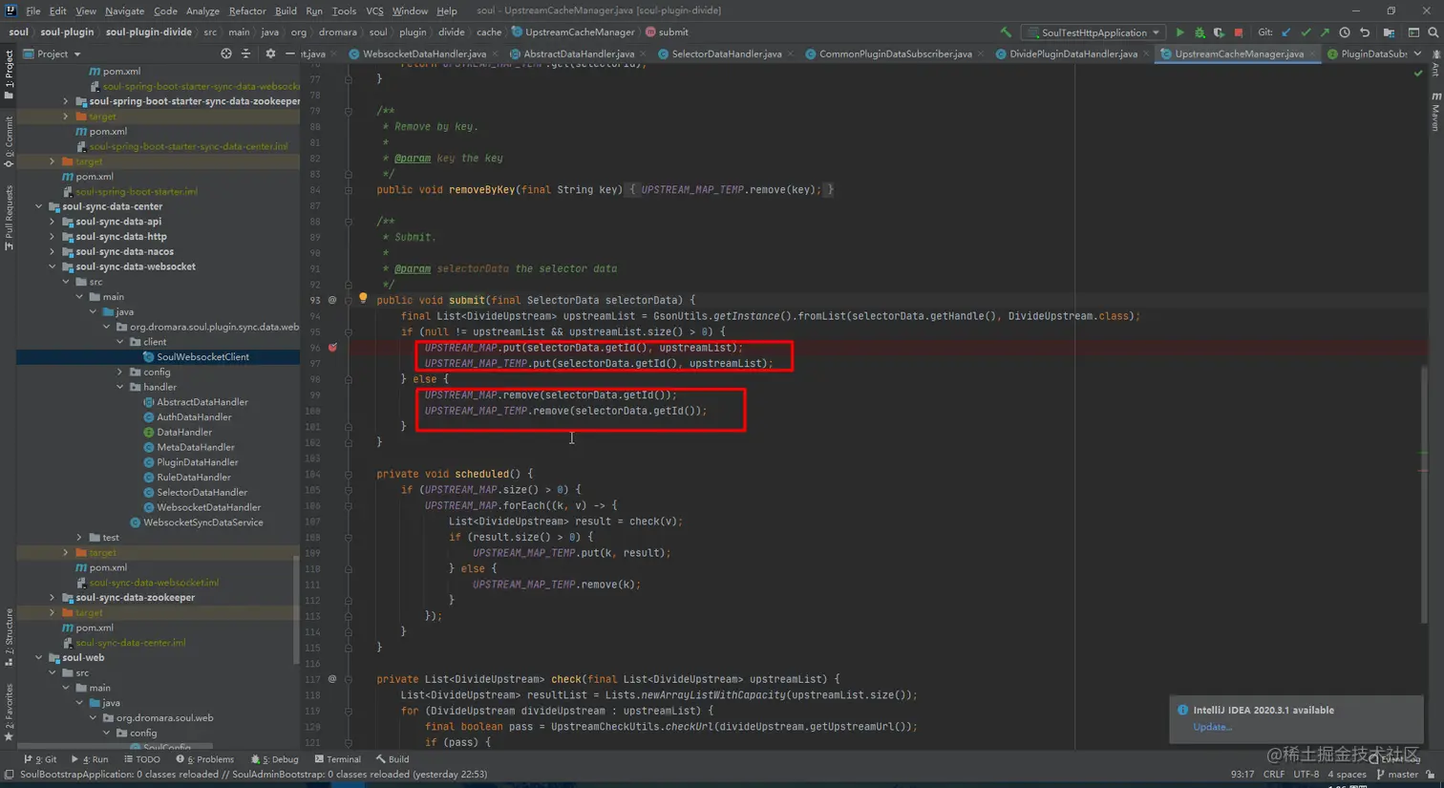Switch to WebsocketDataHandler.java tab
This screenshot has width=1444, height=788.
(424, 54)
